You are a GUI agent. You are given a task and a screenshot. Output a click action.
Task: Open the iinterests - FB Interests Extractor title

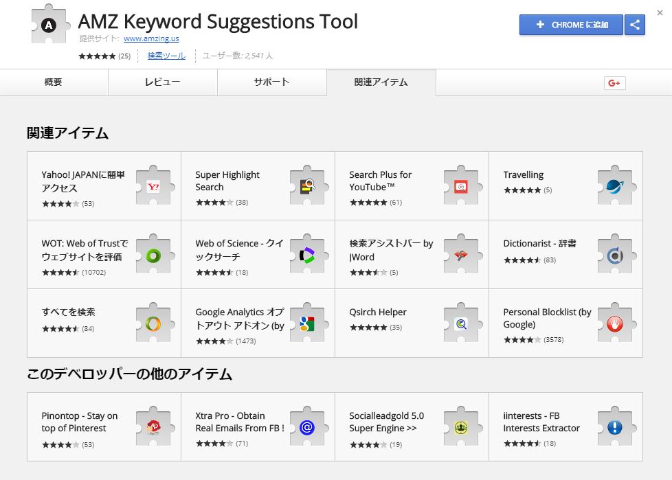pos(541,422)
